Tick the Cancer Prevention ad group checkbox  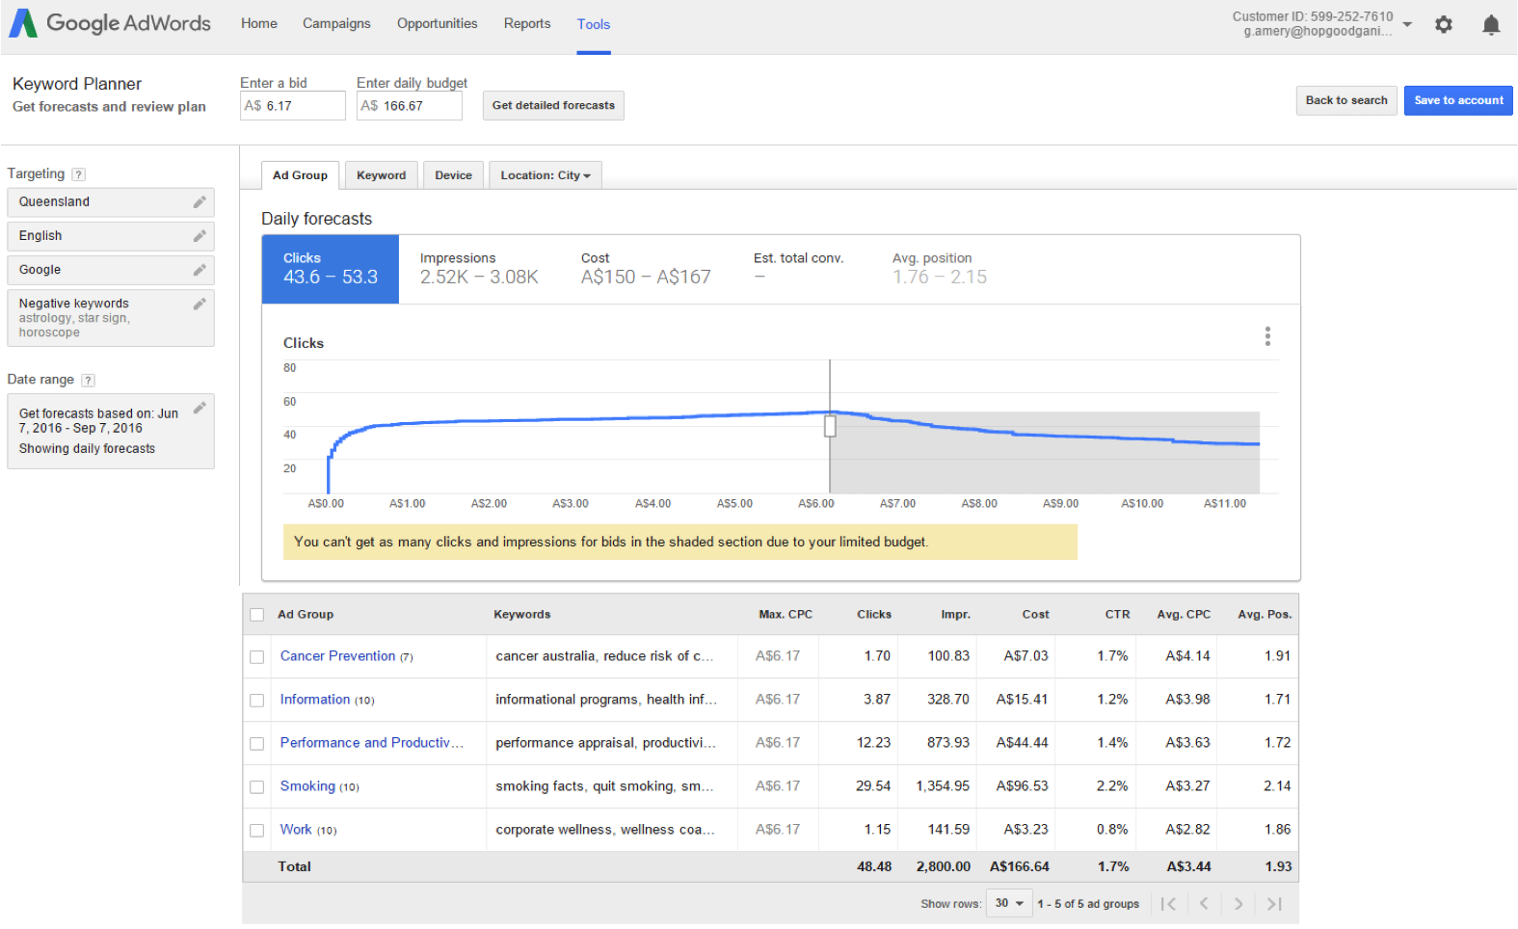(x=257, y=657)
